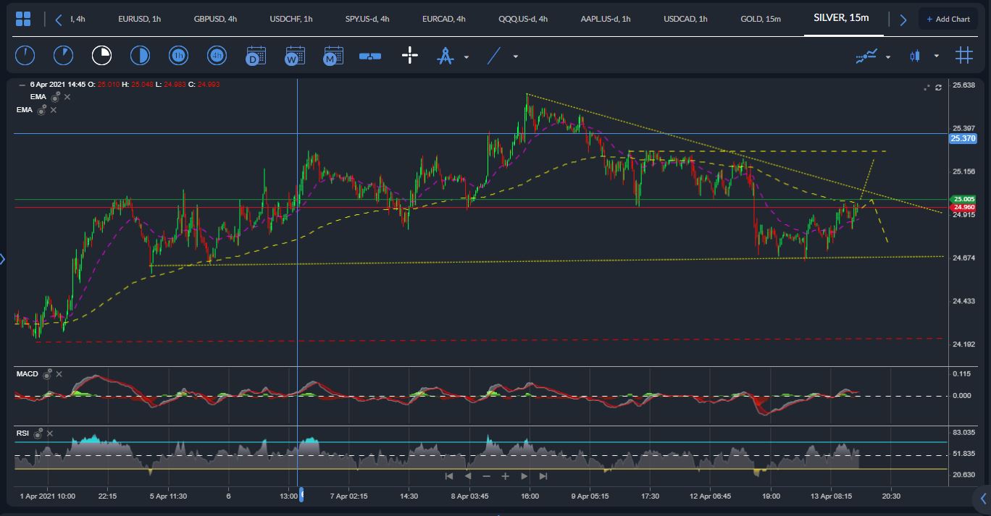Image resolution: width=991 pixels, height=516 pixels.
Task: Select the trend line drawing tool
Action: click(x=494, y=56)
